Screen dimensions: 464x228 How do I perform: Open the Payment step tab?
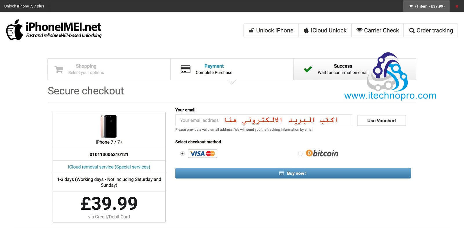coord(232,69)
